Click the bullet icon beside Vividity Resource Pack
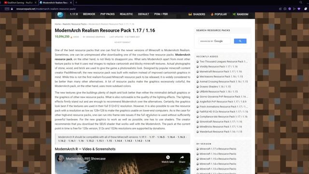Viewport: 309px width, 174px height. pos(197,67)
